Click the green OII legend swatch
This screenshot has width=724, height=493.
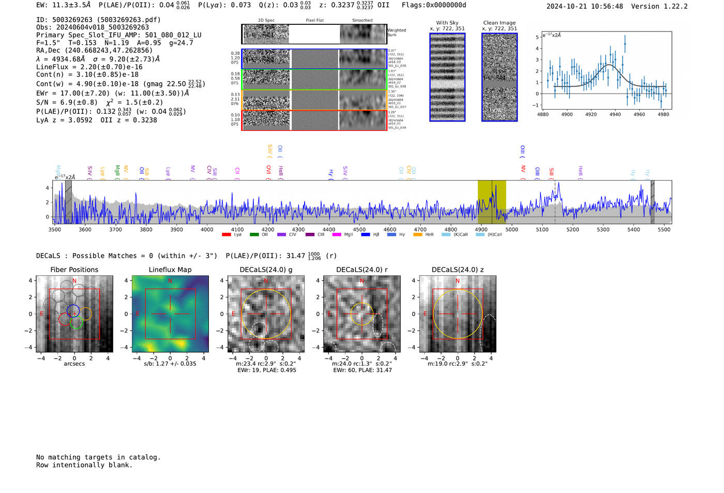[x=254, y=234]
